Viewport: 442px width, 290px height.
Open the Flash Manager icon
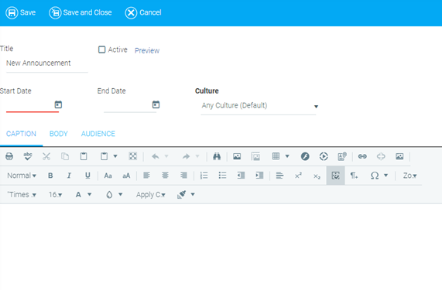coord(305,156)
